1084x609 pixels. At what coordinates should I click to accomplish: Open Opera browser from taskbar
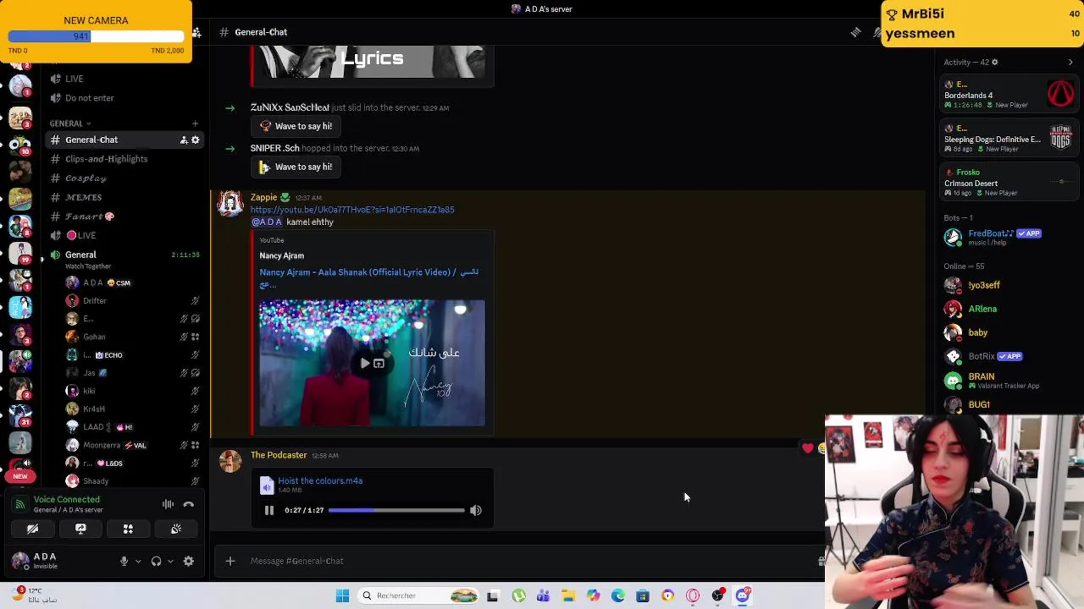693,595
